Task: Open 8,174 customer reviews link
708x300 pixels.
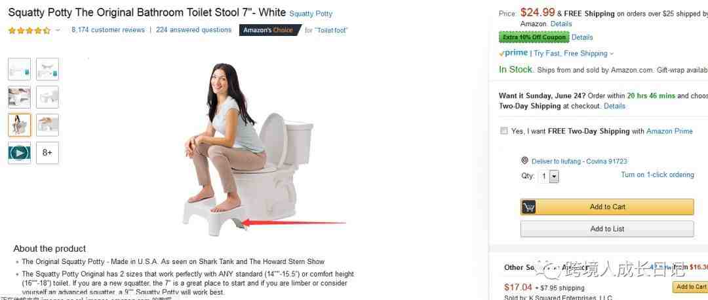Action: (x=108, y=29)
